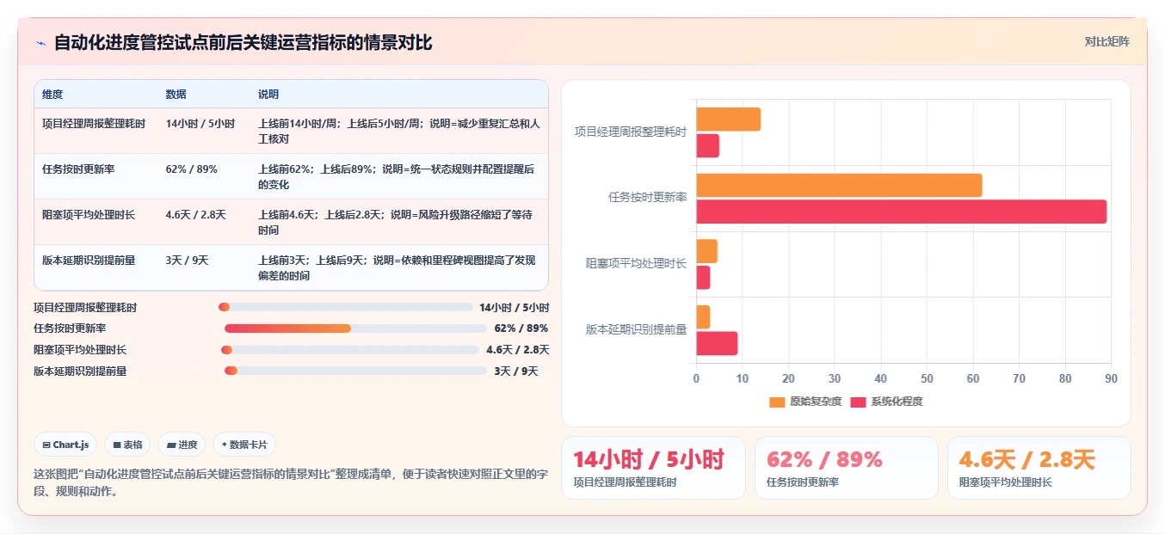Toggle the 原始复杂度 legend entry

[x=805, y=402]
